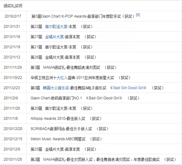Select the date 2011/1/20
The width and height of the screenshot is (182, 165).
point(12,108)
